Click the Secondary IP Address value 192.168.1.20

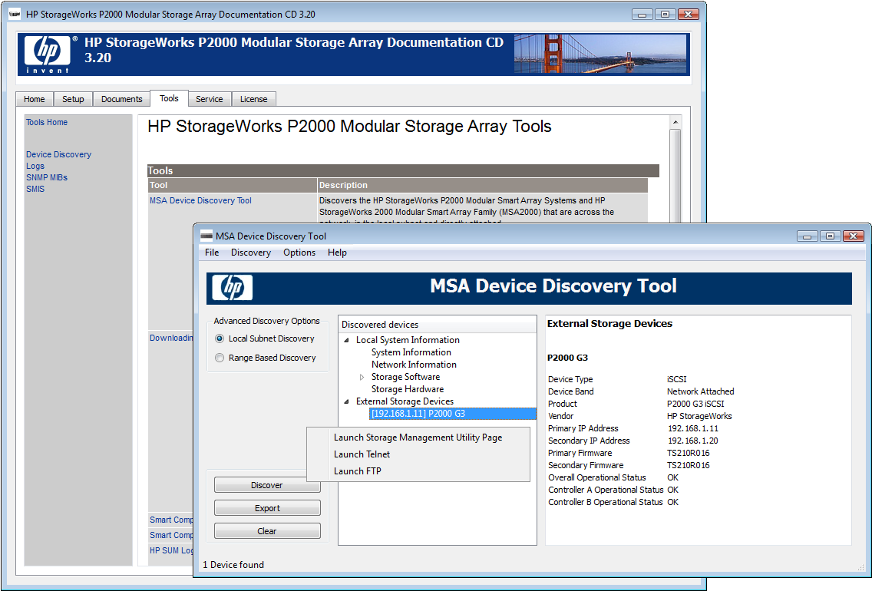click(x=693, y=441)
